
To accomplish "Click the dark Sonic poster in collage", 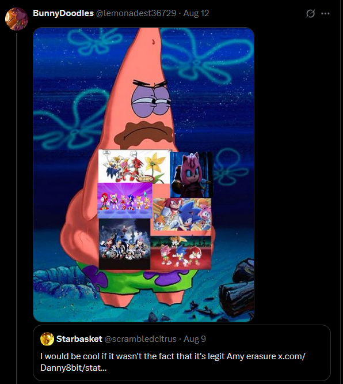I will tap(125, 244).
